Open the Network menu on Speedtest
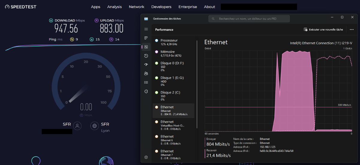Viewport: 360px width, 165px height. (x=136, y=7)
